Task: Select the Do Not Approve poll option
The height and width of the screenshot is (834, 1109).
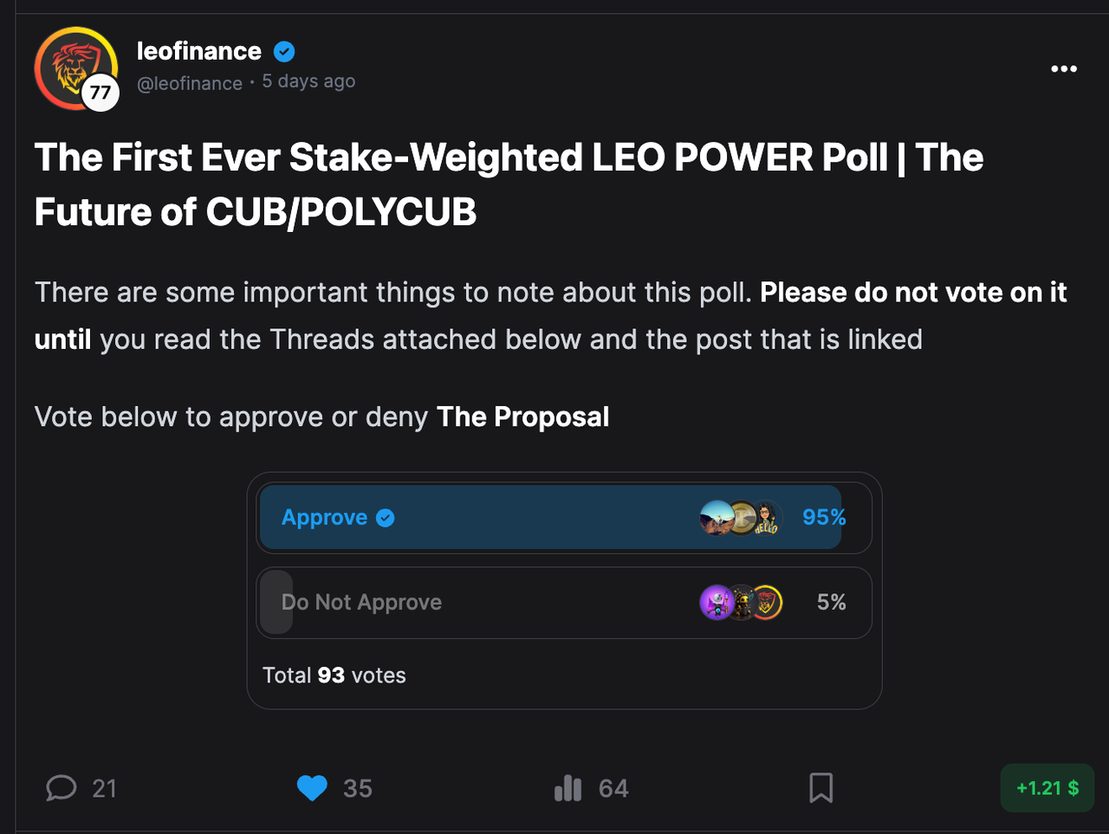Action: point(564,603)
